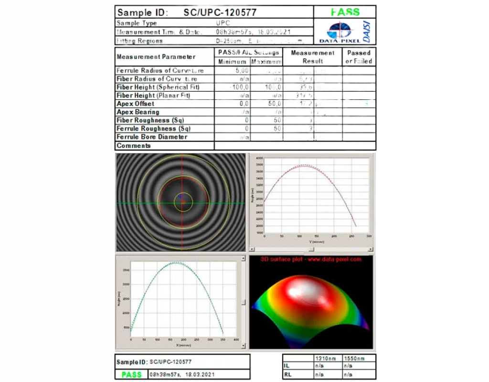Click the 'Fiber Roughness (Sq)' row label
Screen dimensions: 489x382
pyautogui.click(x=150, y=120)
